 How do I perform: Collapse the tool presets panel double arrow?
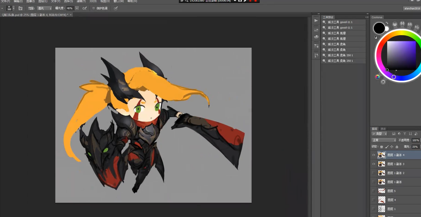tap(367, 14)
